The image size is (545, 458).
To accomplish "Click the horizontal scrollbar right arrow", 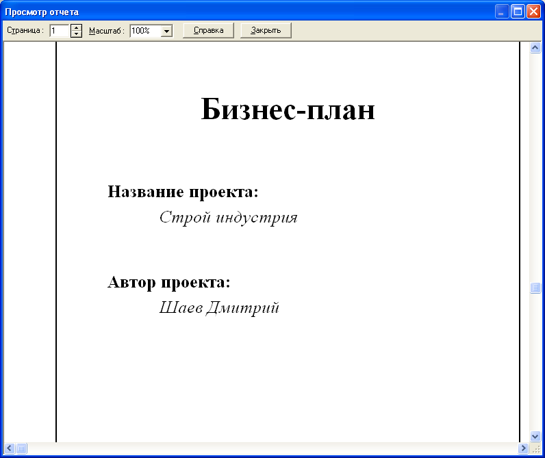I will [x=523, y=448].
